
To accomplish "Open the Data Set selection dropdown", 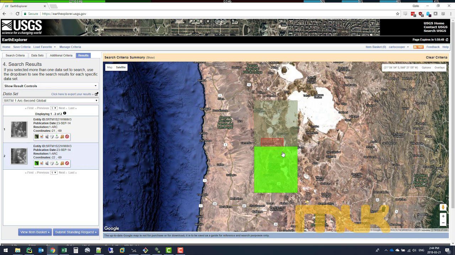I will pyautogui.click(x=50, y=101).
